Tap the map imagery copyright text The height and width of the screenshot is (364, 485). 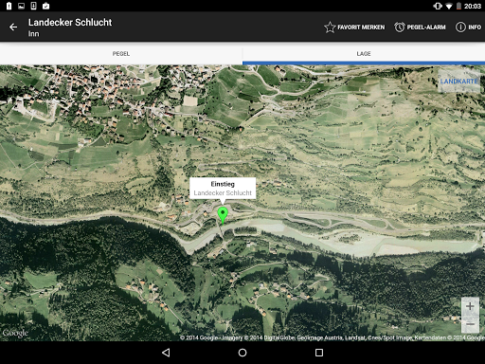point(332,337)
